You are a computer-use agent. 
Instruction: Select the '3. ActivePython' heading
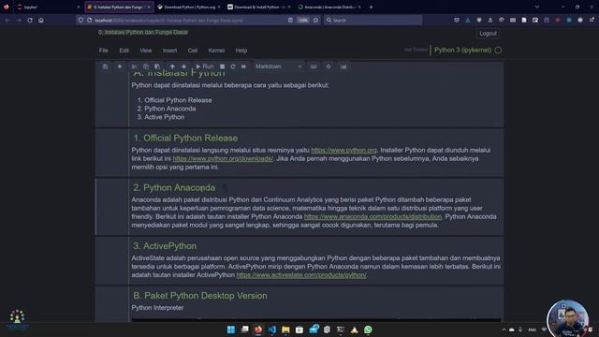(165, 246)
